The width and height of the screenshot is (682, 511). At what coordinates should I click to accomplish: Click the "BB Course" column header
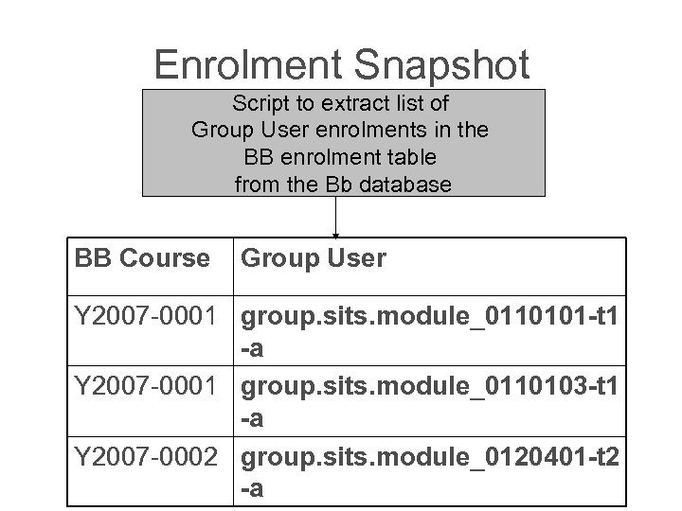coord(142,258)
